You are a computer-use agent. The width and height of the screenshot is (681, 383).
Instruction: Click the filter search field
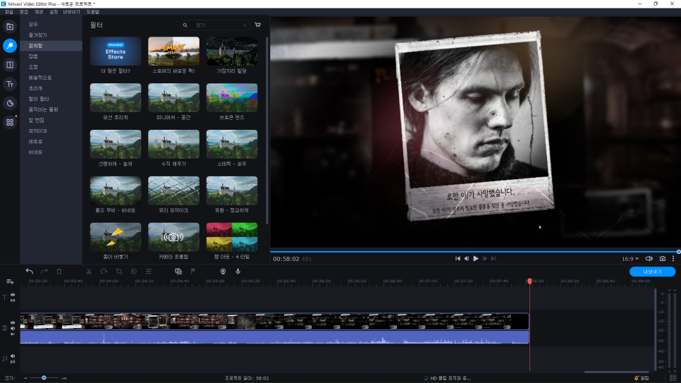215,25
